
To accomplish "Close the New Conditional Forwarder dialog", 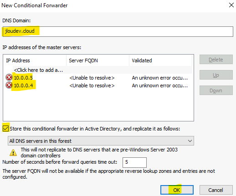I will coord(231,5).
